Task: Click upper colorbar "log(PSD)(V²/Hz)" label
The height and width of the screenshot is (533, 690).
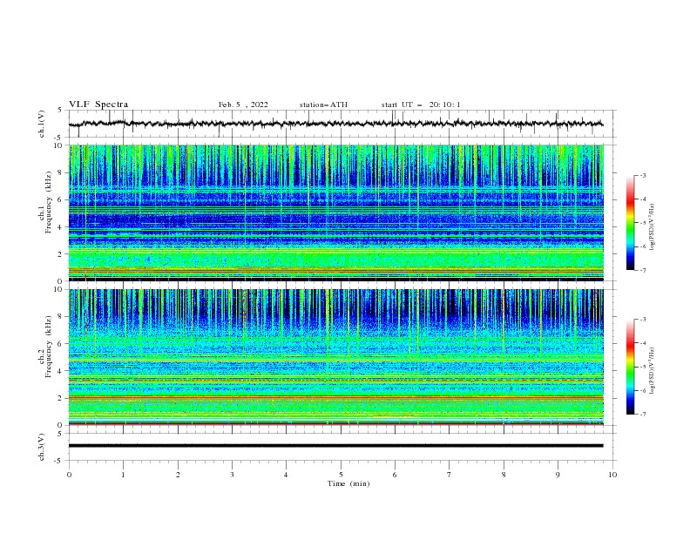Action: (x=653, y=227)
